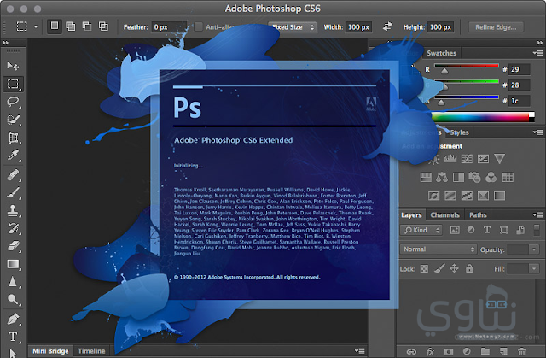
Task: Swap width and height values
Action: coord(387,26)
